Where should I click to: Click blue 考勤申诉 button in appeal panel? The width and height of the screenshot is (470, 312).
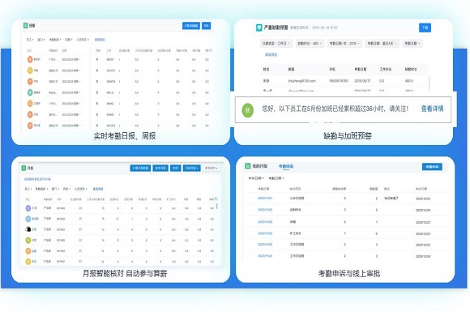coord(432,167)
